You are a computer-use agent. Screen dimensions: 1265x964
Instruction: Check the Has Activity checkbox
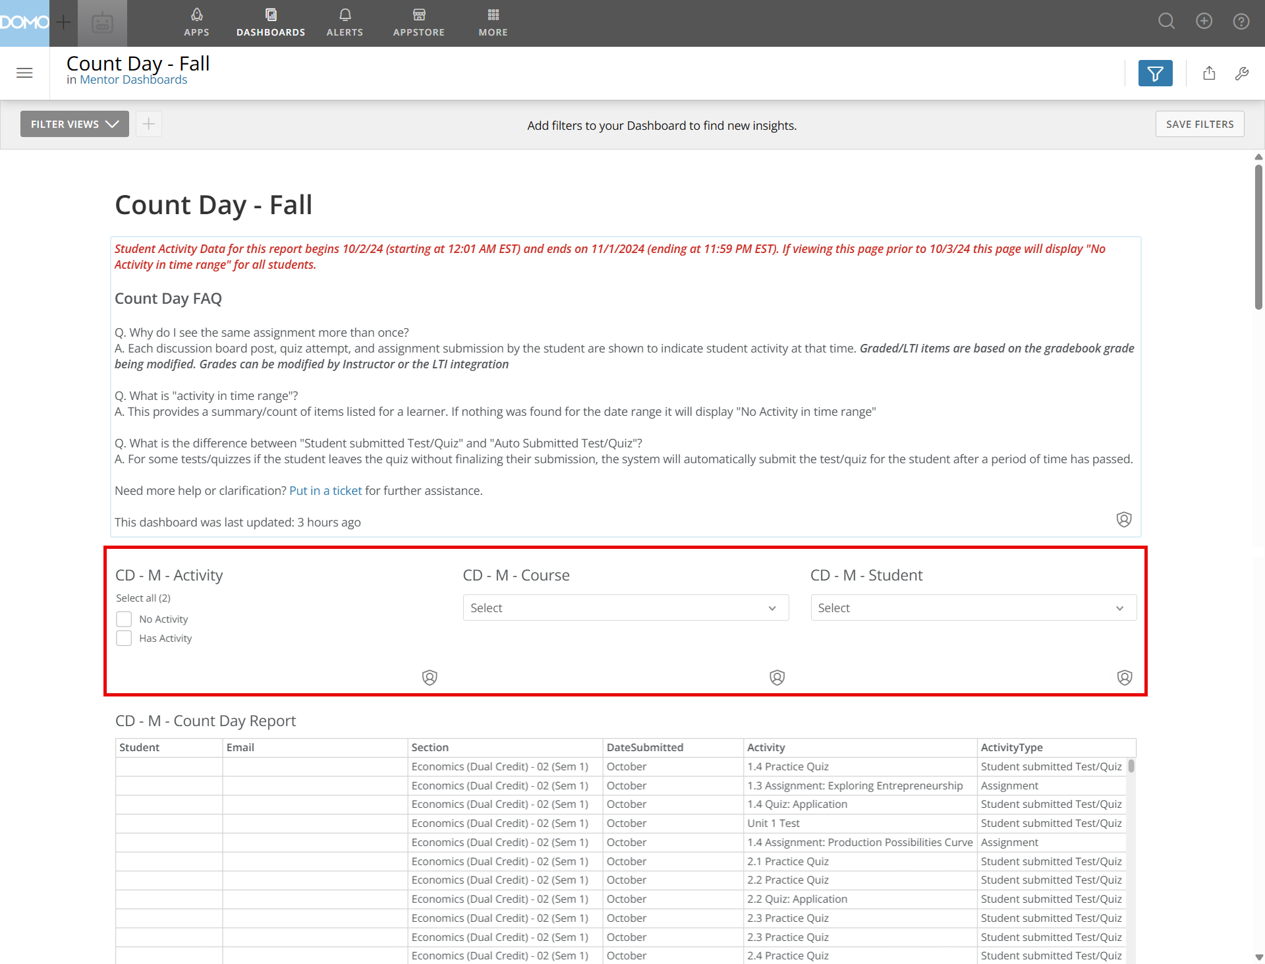point(124,638)
